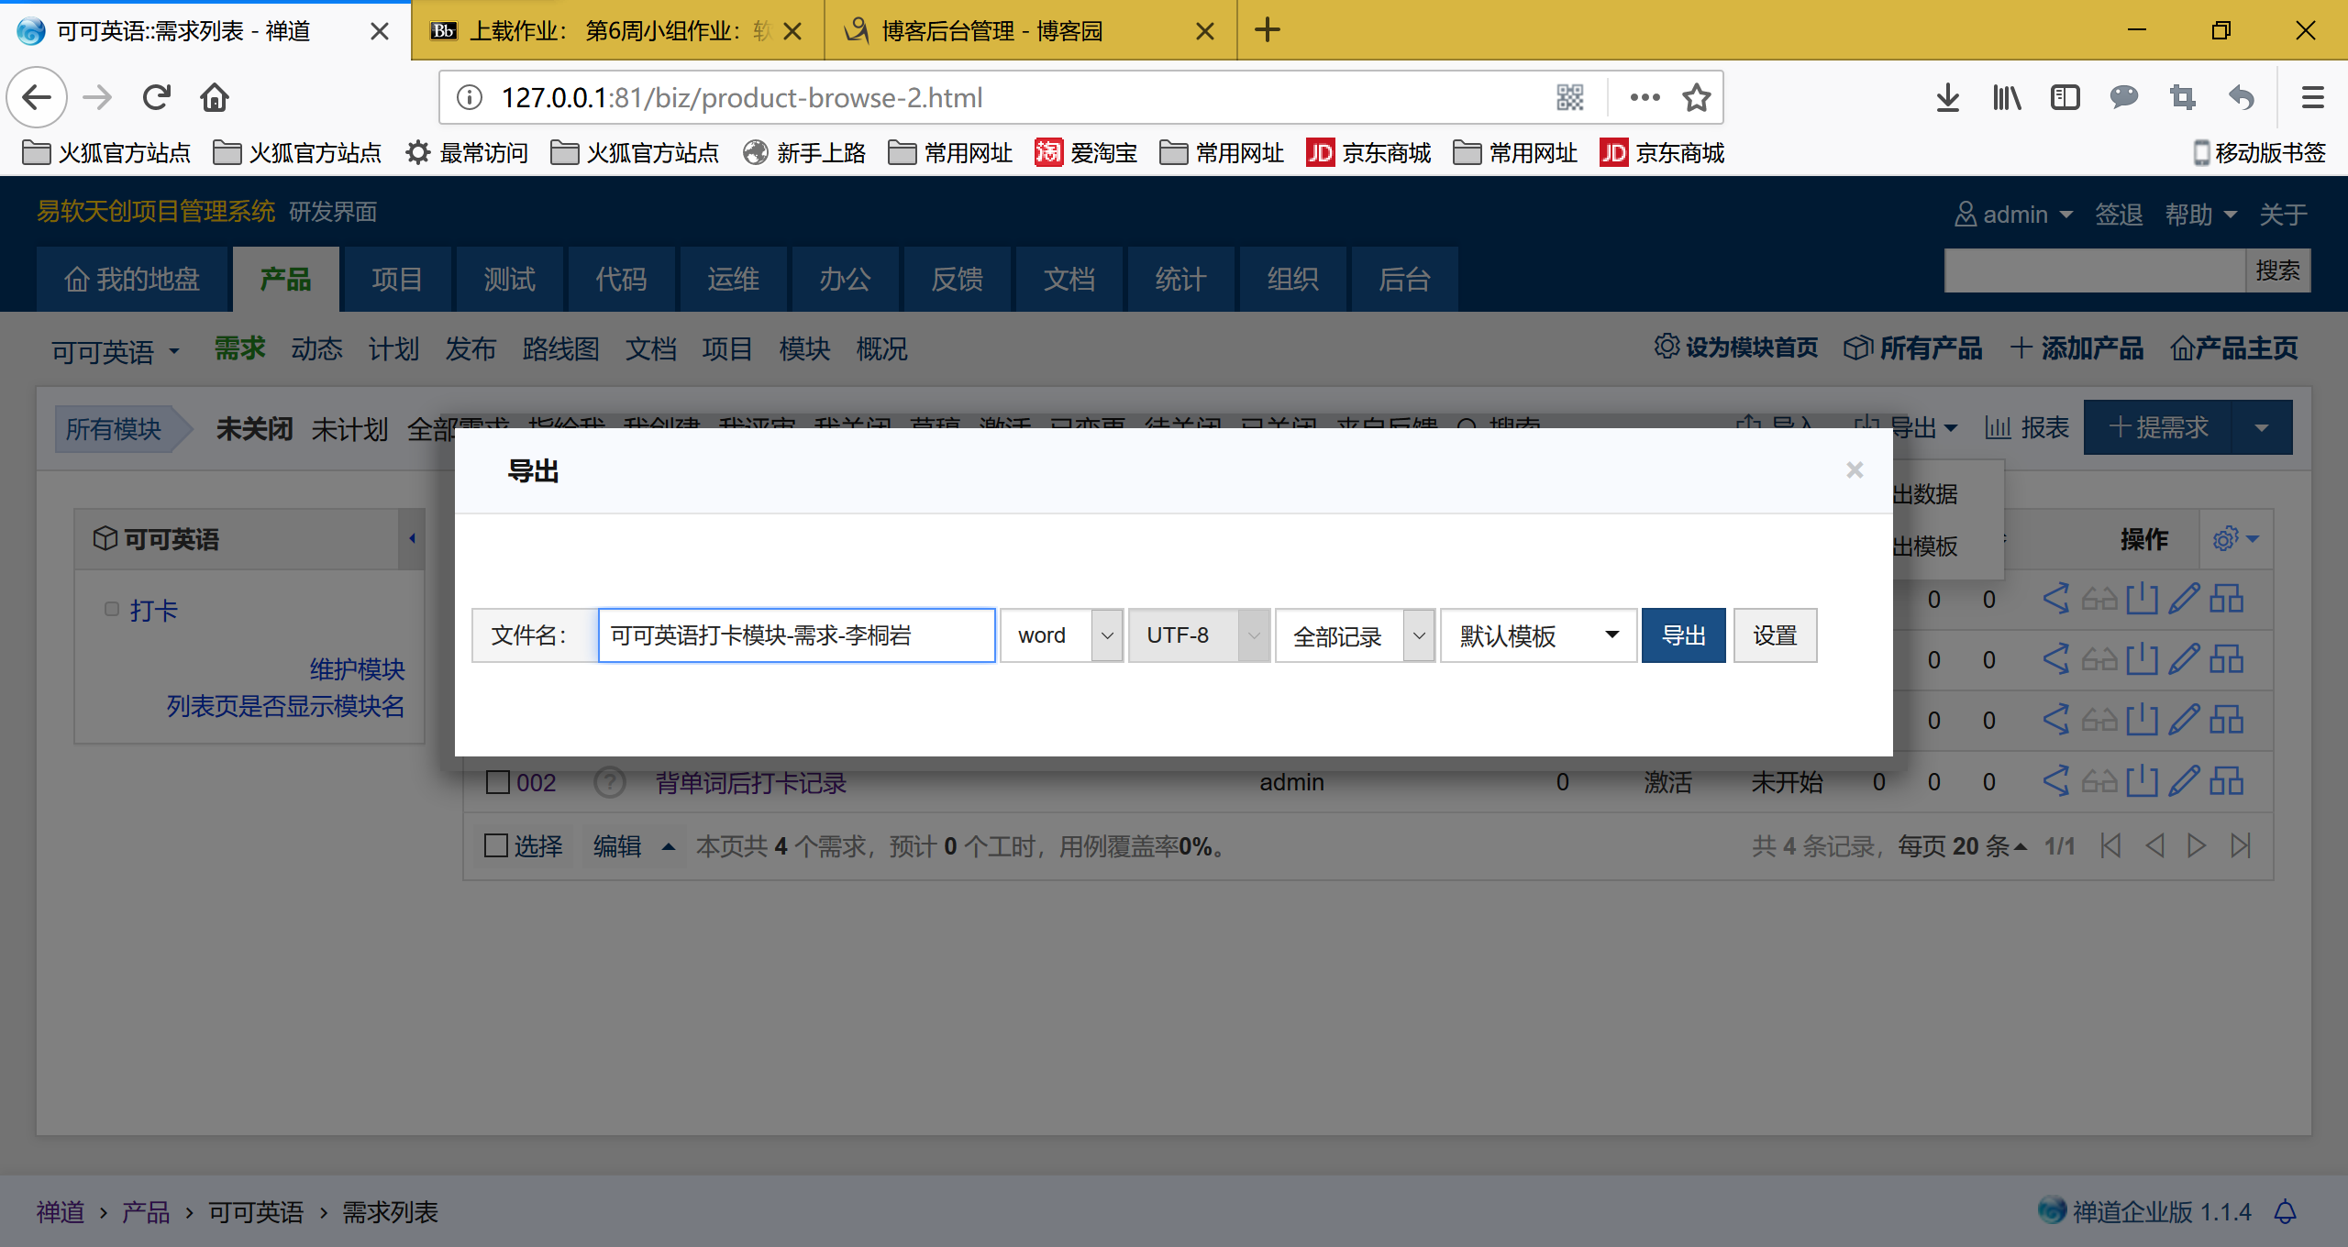Open the 默认模板 template dropdown
This screenshot has width=2348, height=1247.
1538,635
